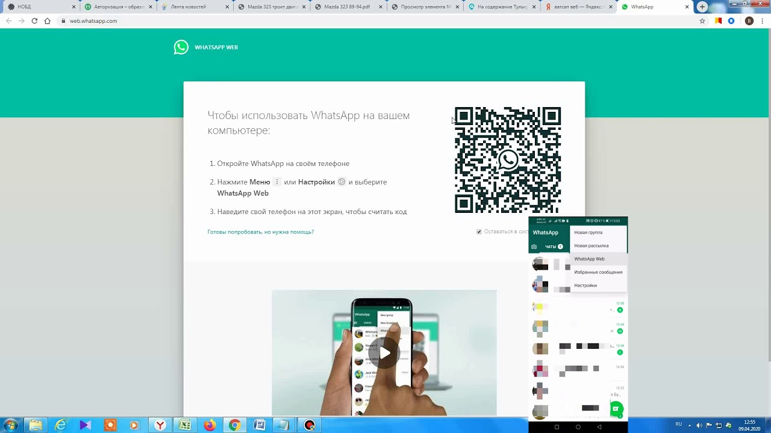Open the browser profile avatar 'B'
This screenshot has height=433, width=771.
pyautogui.click(x=749, y=20)
